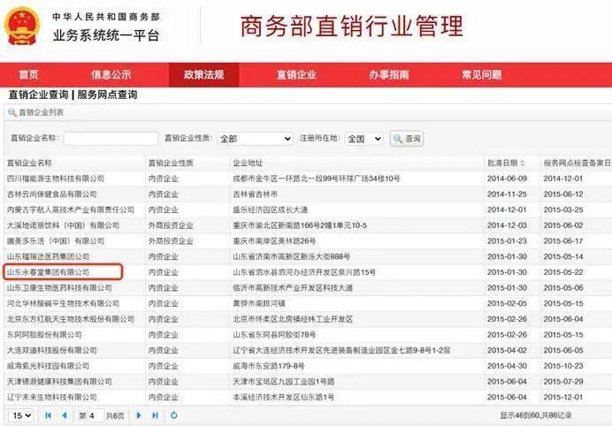Select row 大连双迪科技股份有限公司
Image resolution: width=612 pixels, height=426 pixels.
pyautogui.click(x=308, y=350)
